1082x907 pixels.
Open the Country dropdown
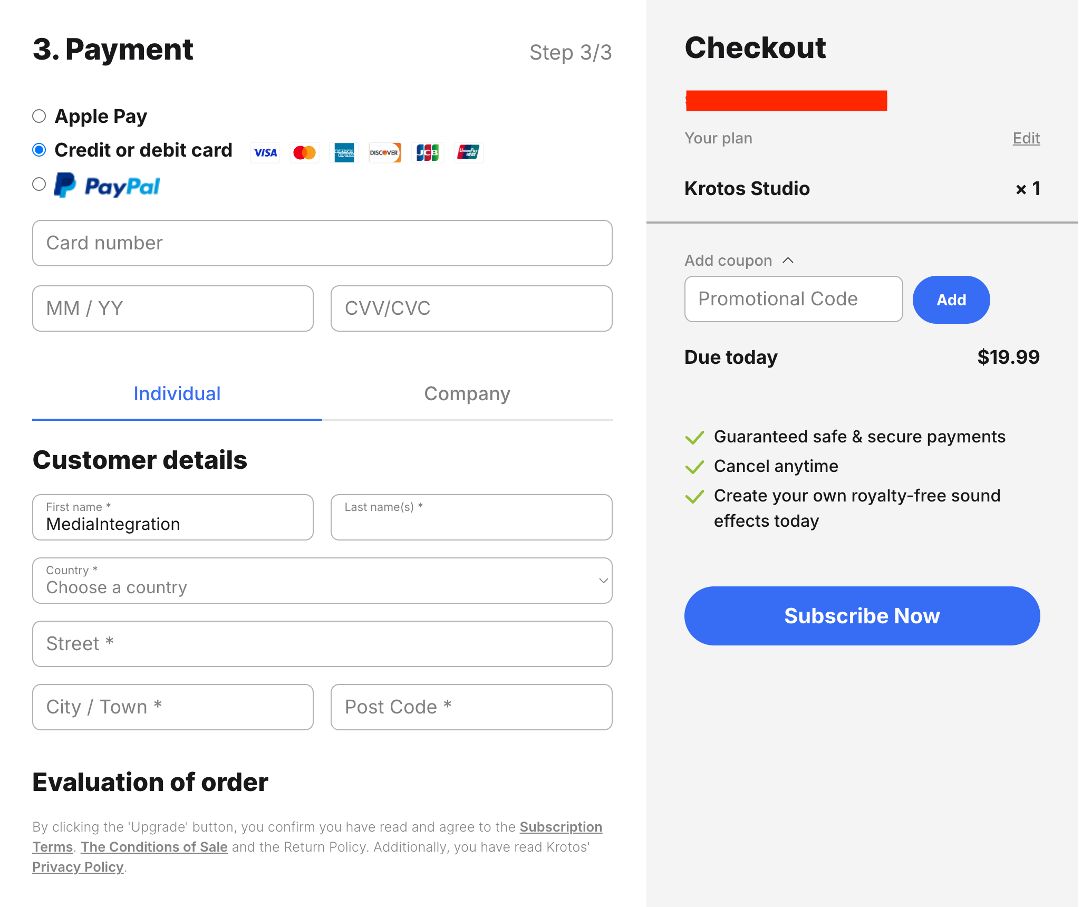[x=322, y=581]
